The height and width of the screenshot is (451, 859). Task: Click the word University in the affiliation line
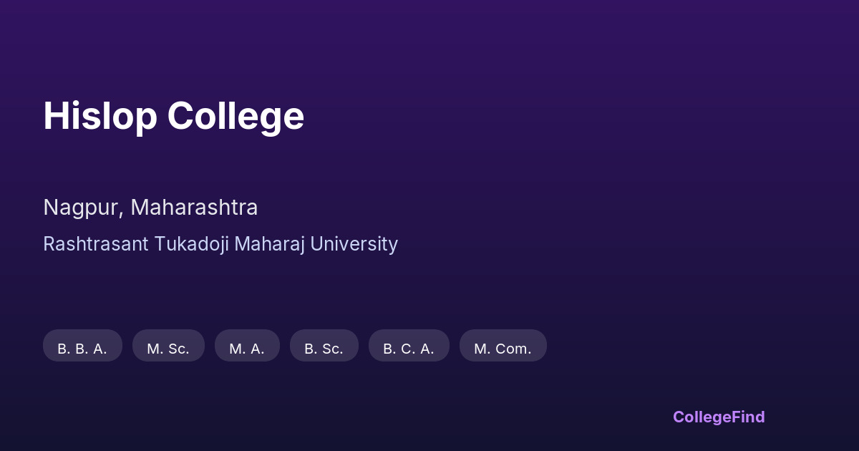pos(354,244)
